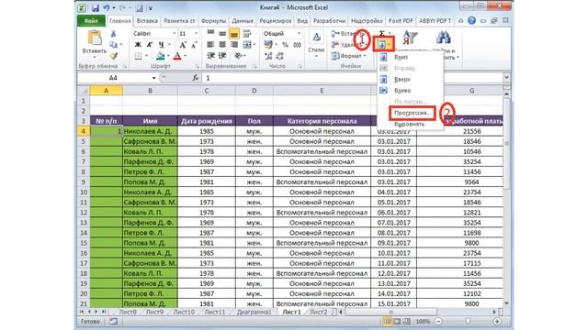Choose Влево in the fill menu
Image resolution: width=588 pixels, height=330 pixels.
pos(402,91)
